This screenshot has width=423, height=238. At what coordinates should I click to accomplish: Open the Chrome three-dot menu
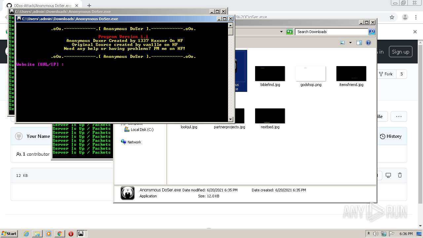(416, 17)
